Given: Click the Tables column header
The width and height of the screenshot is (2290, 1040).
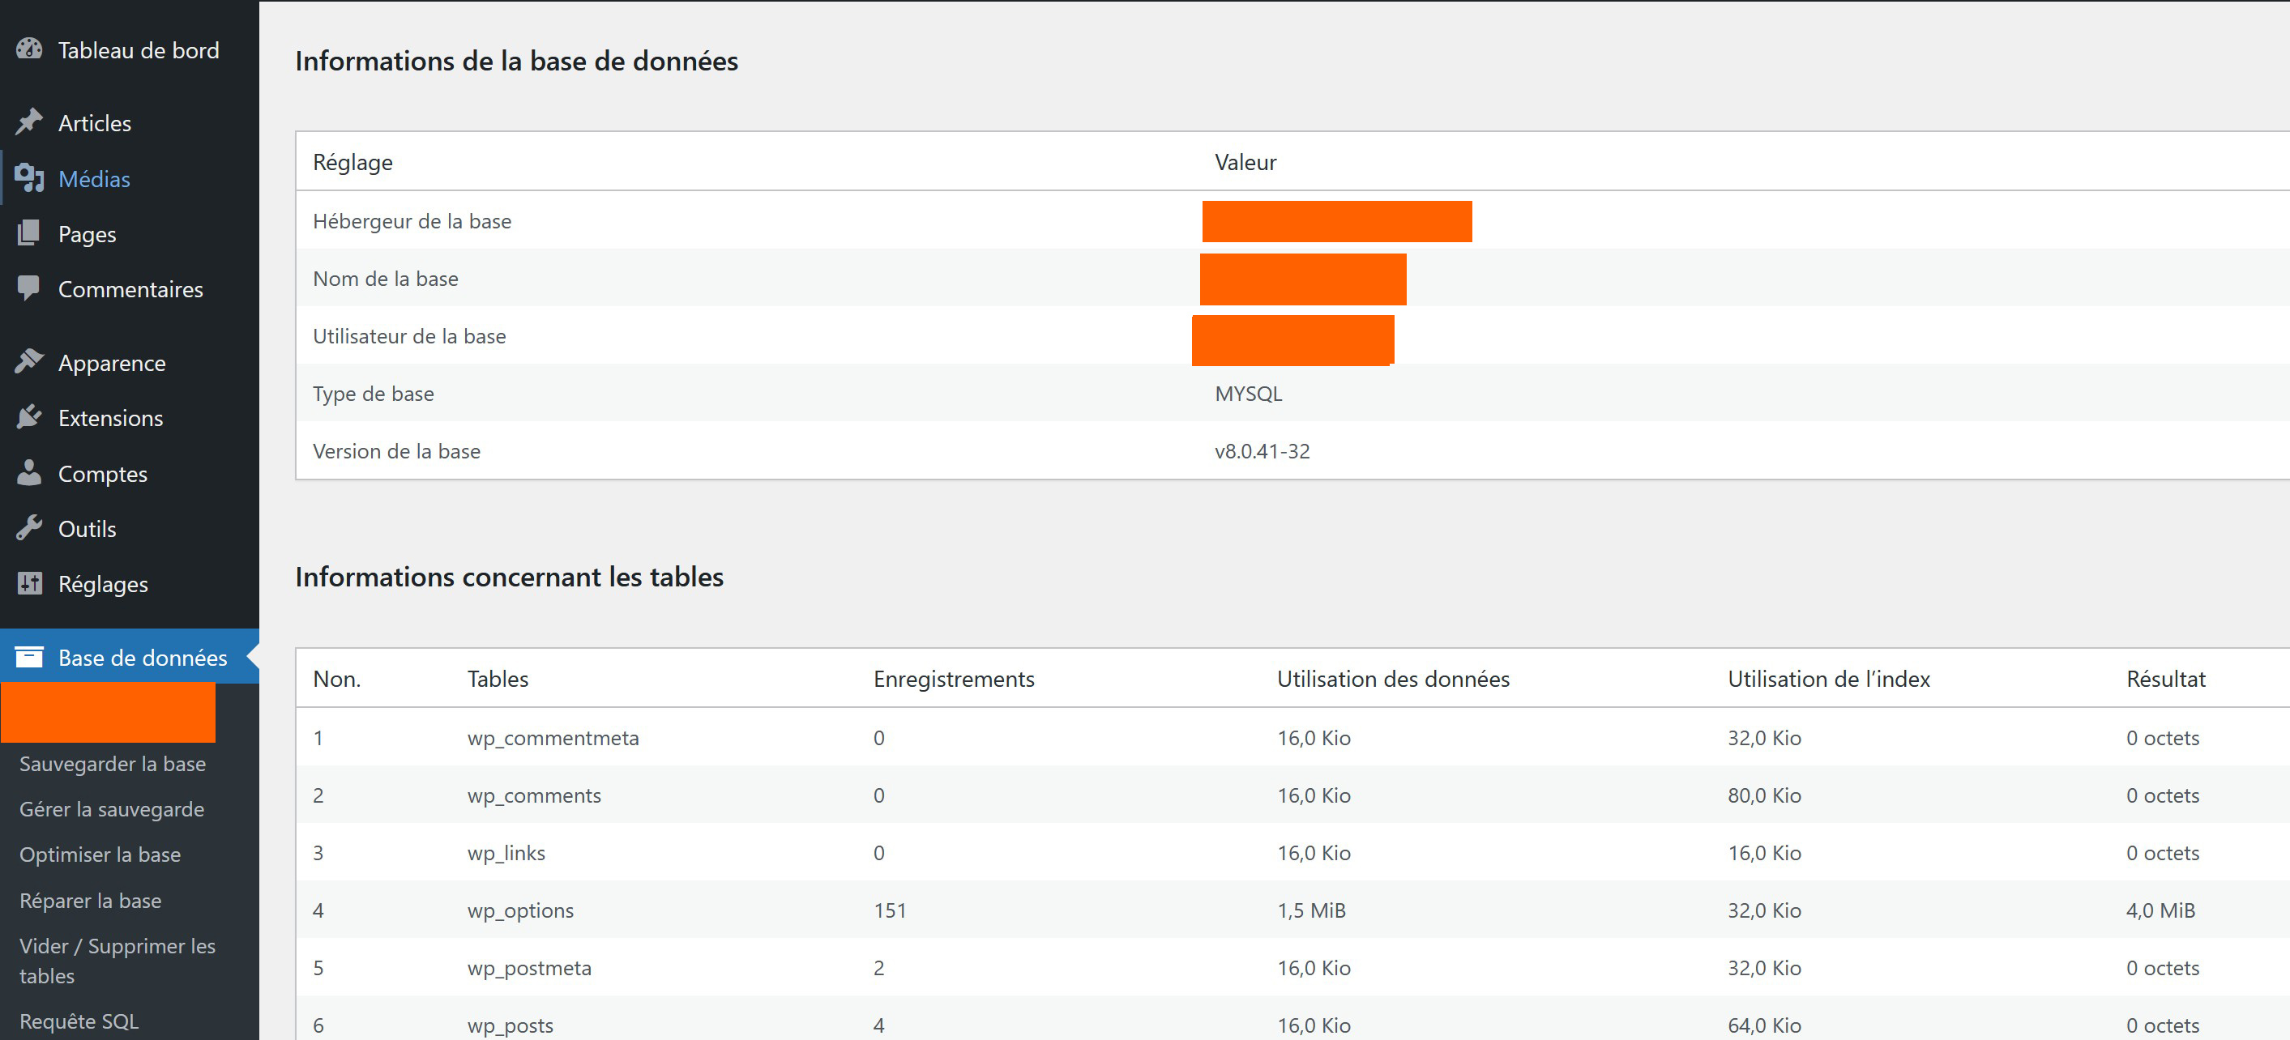Looking at the screenshot, I should point(498,679).
